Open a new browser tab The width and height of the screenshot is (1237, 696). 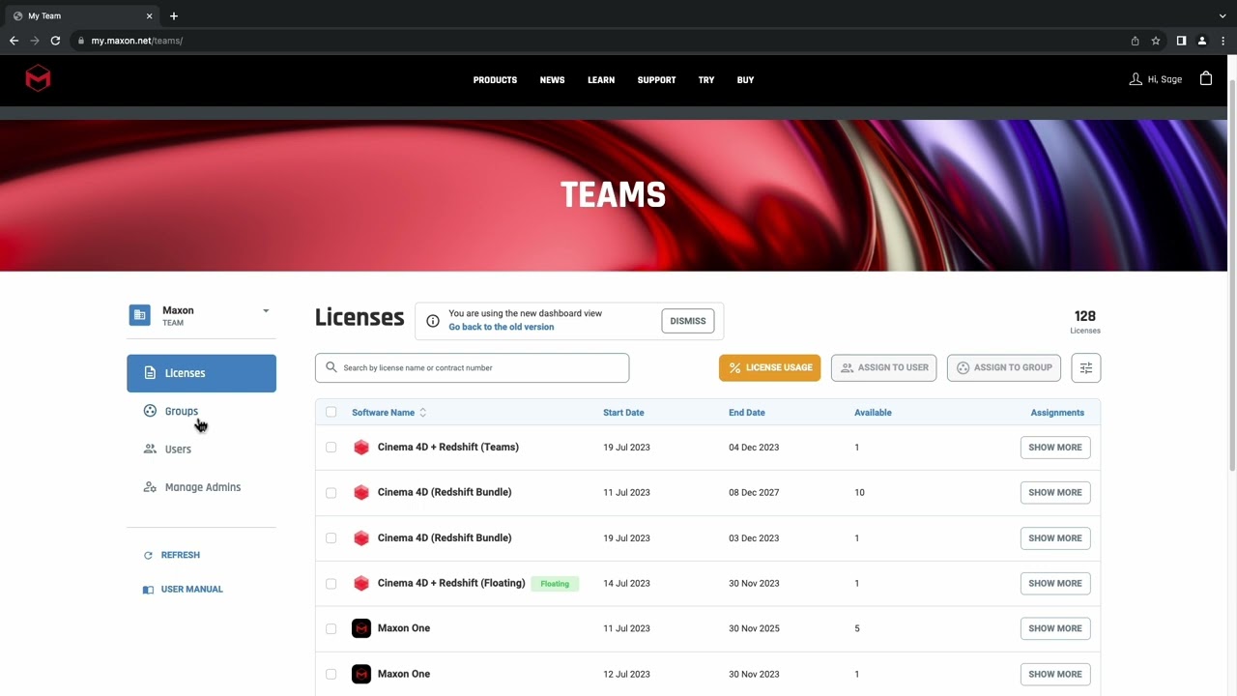174,15
